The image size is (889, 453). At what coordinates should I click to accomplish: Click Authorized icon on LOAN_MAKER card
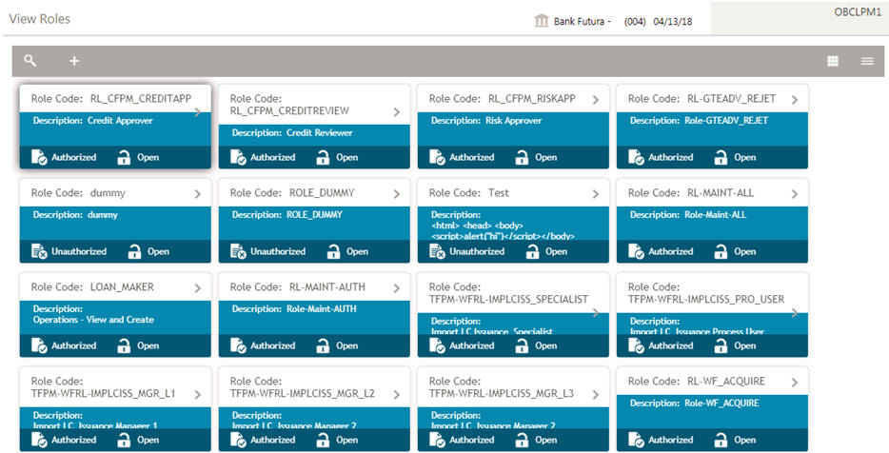tap(39, 345)
